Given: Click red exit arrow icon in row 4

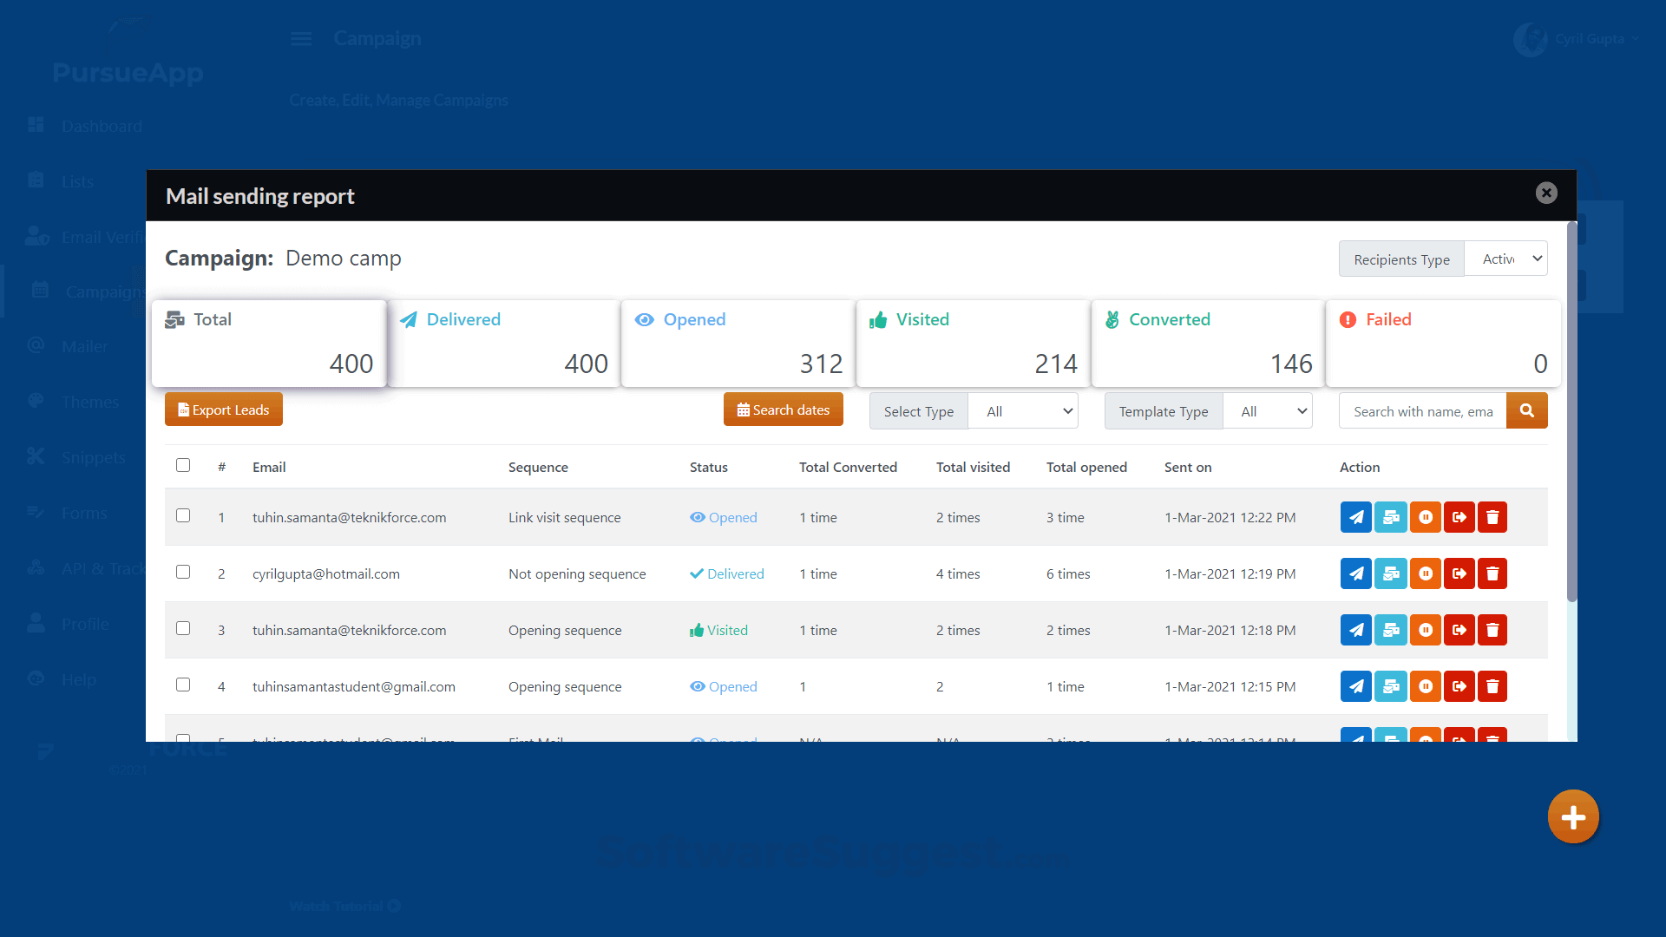Looking at the screenshot, I should tap(1459, 686).
